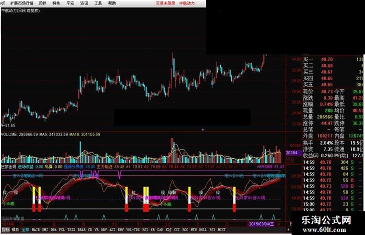Switch indicator to MACD

pos(36,230)
